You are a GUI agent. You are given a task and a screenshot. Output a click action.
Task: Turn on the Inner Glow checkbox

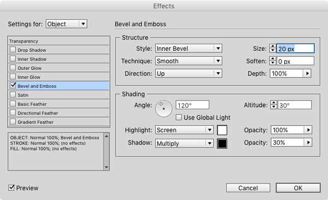(x=13, y=77)
